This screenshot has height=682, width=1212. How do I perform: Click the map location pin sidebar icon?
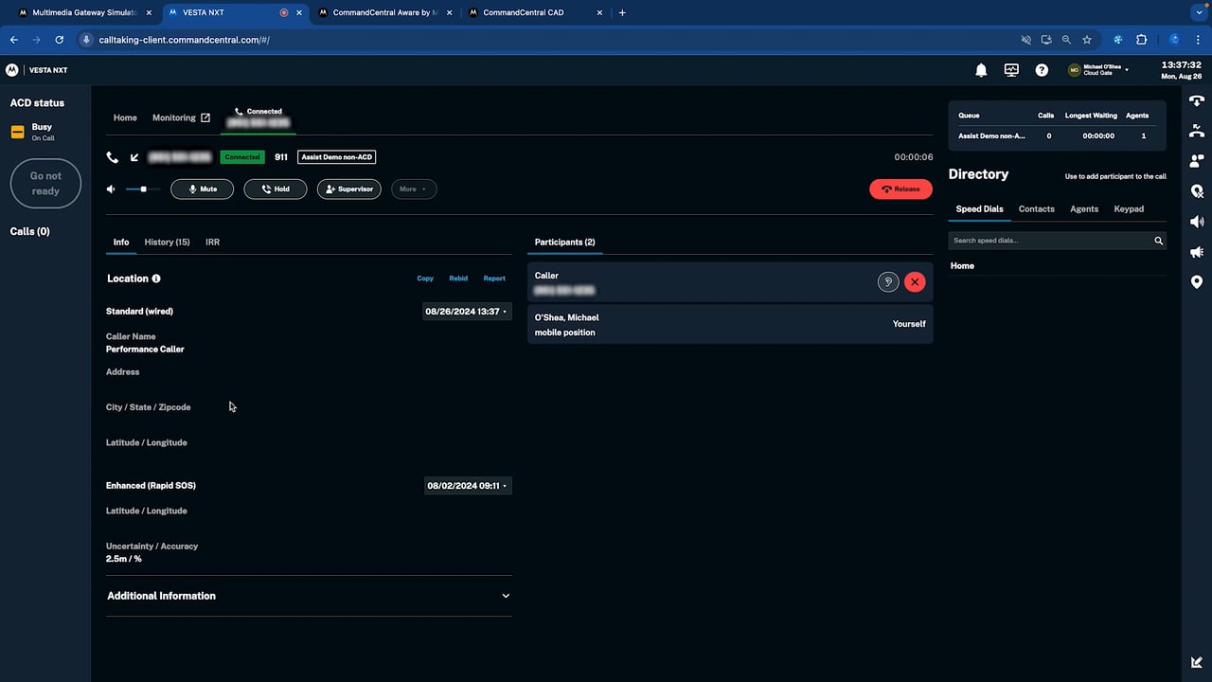tap(1197, 282)
